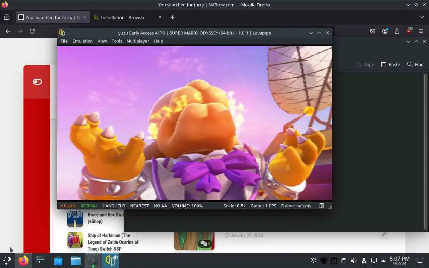The height and width of the screenshot is (268, 429).
Task: Open the View menu in yuzu
Action: [x=102, y=41]
